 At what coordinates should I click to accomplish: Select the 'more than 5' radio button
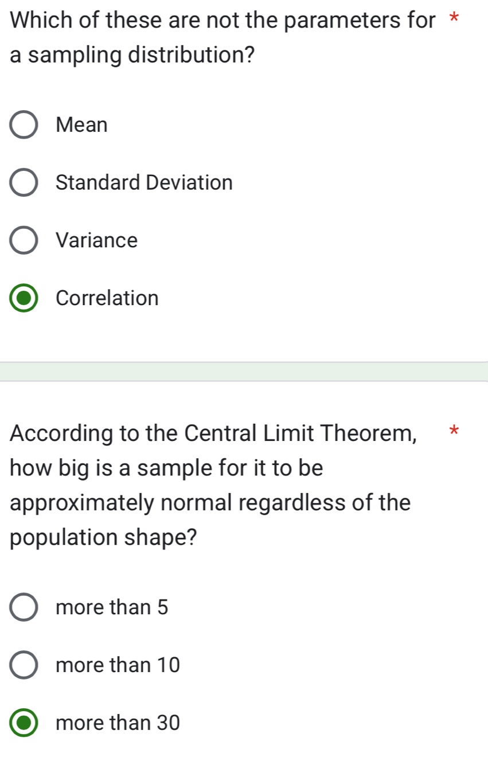(x=24, y=607)
